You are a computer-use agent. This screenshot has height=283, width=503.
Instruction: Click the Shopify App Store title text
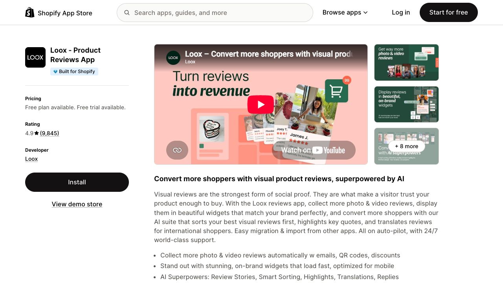[65, 13]
